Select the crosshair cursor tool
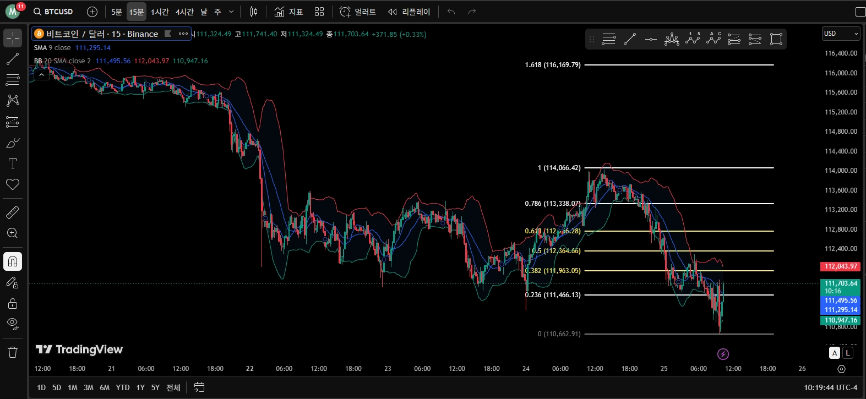Viewport: 866px width, 399px height. (13, 38)
